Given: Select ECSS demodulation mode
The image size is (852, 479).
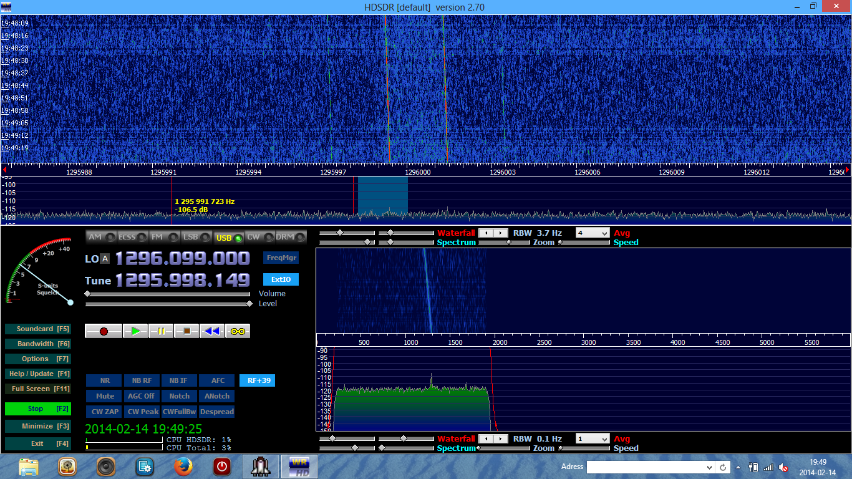Looking at the screenshot, I should pos(133,237).
